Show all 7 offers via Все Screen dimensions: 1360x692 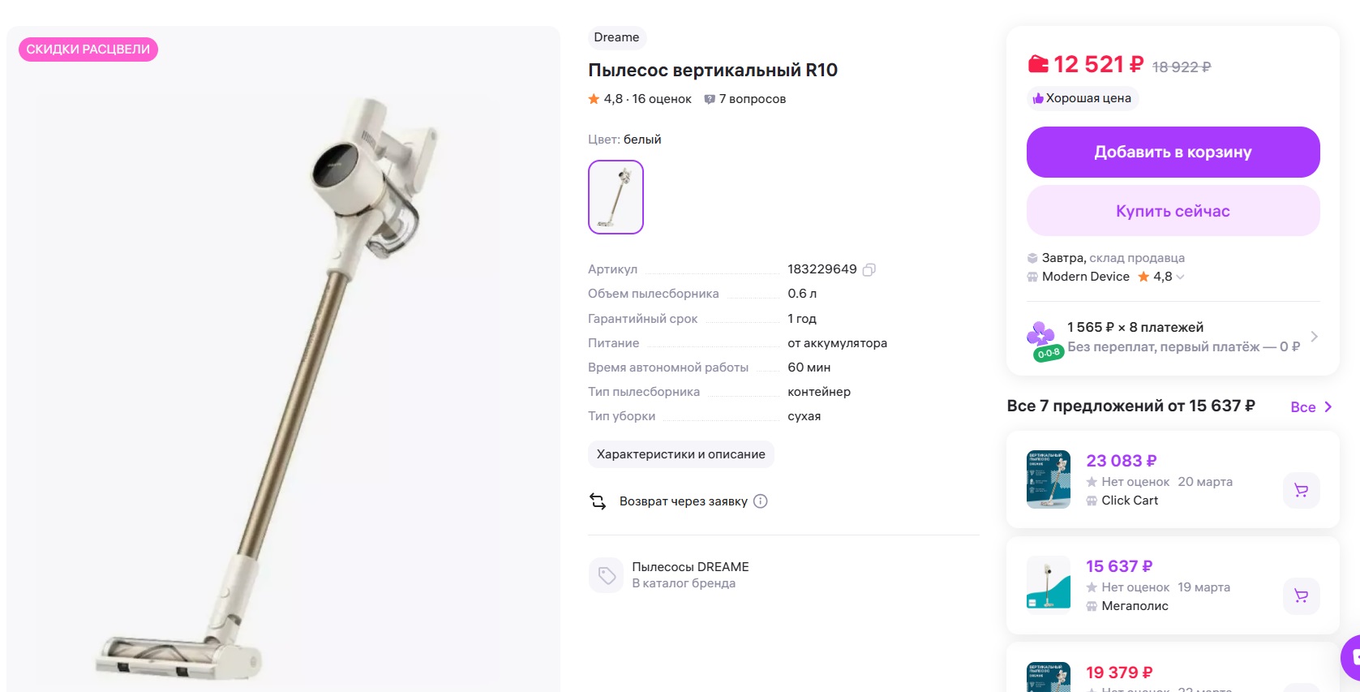(1310, 407)
